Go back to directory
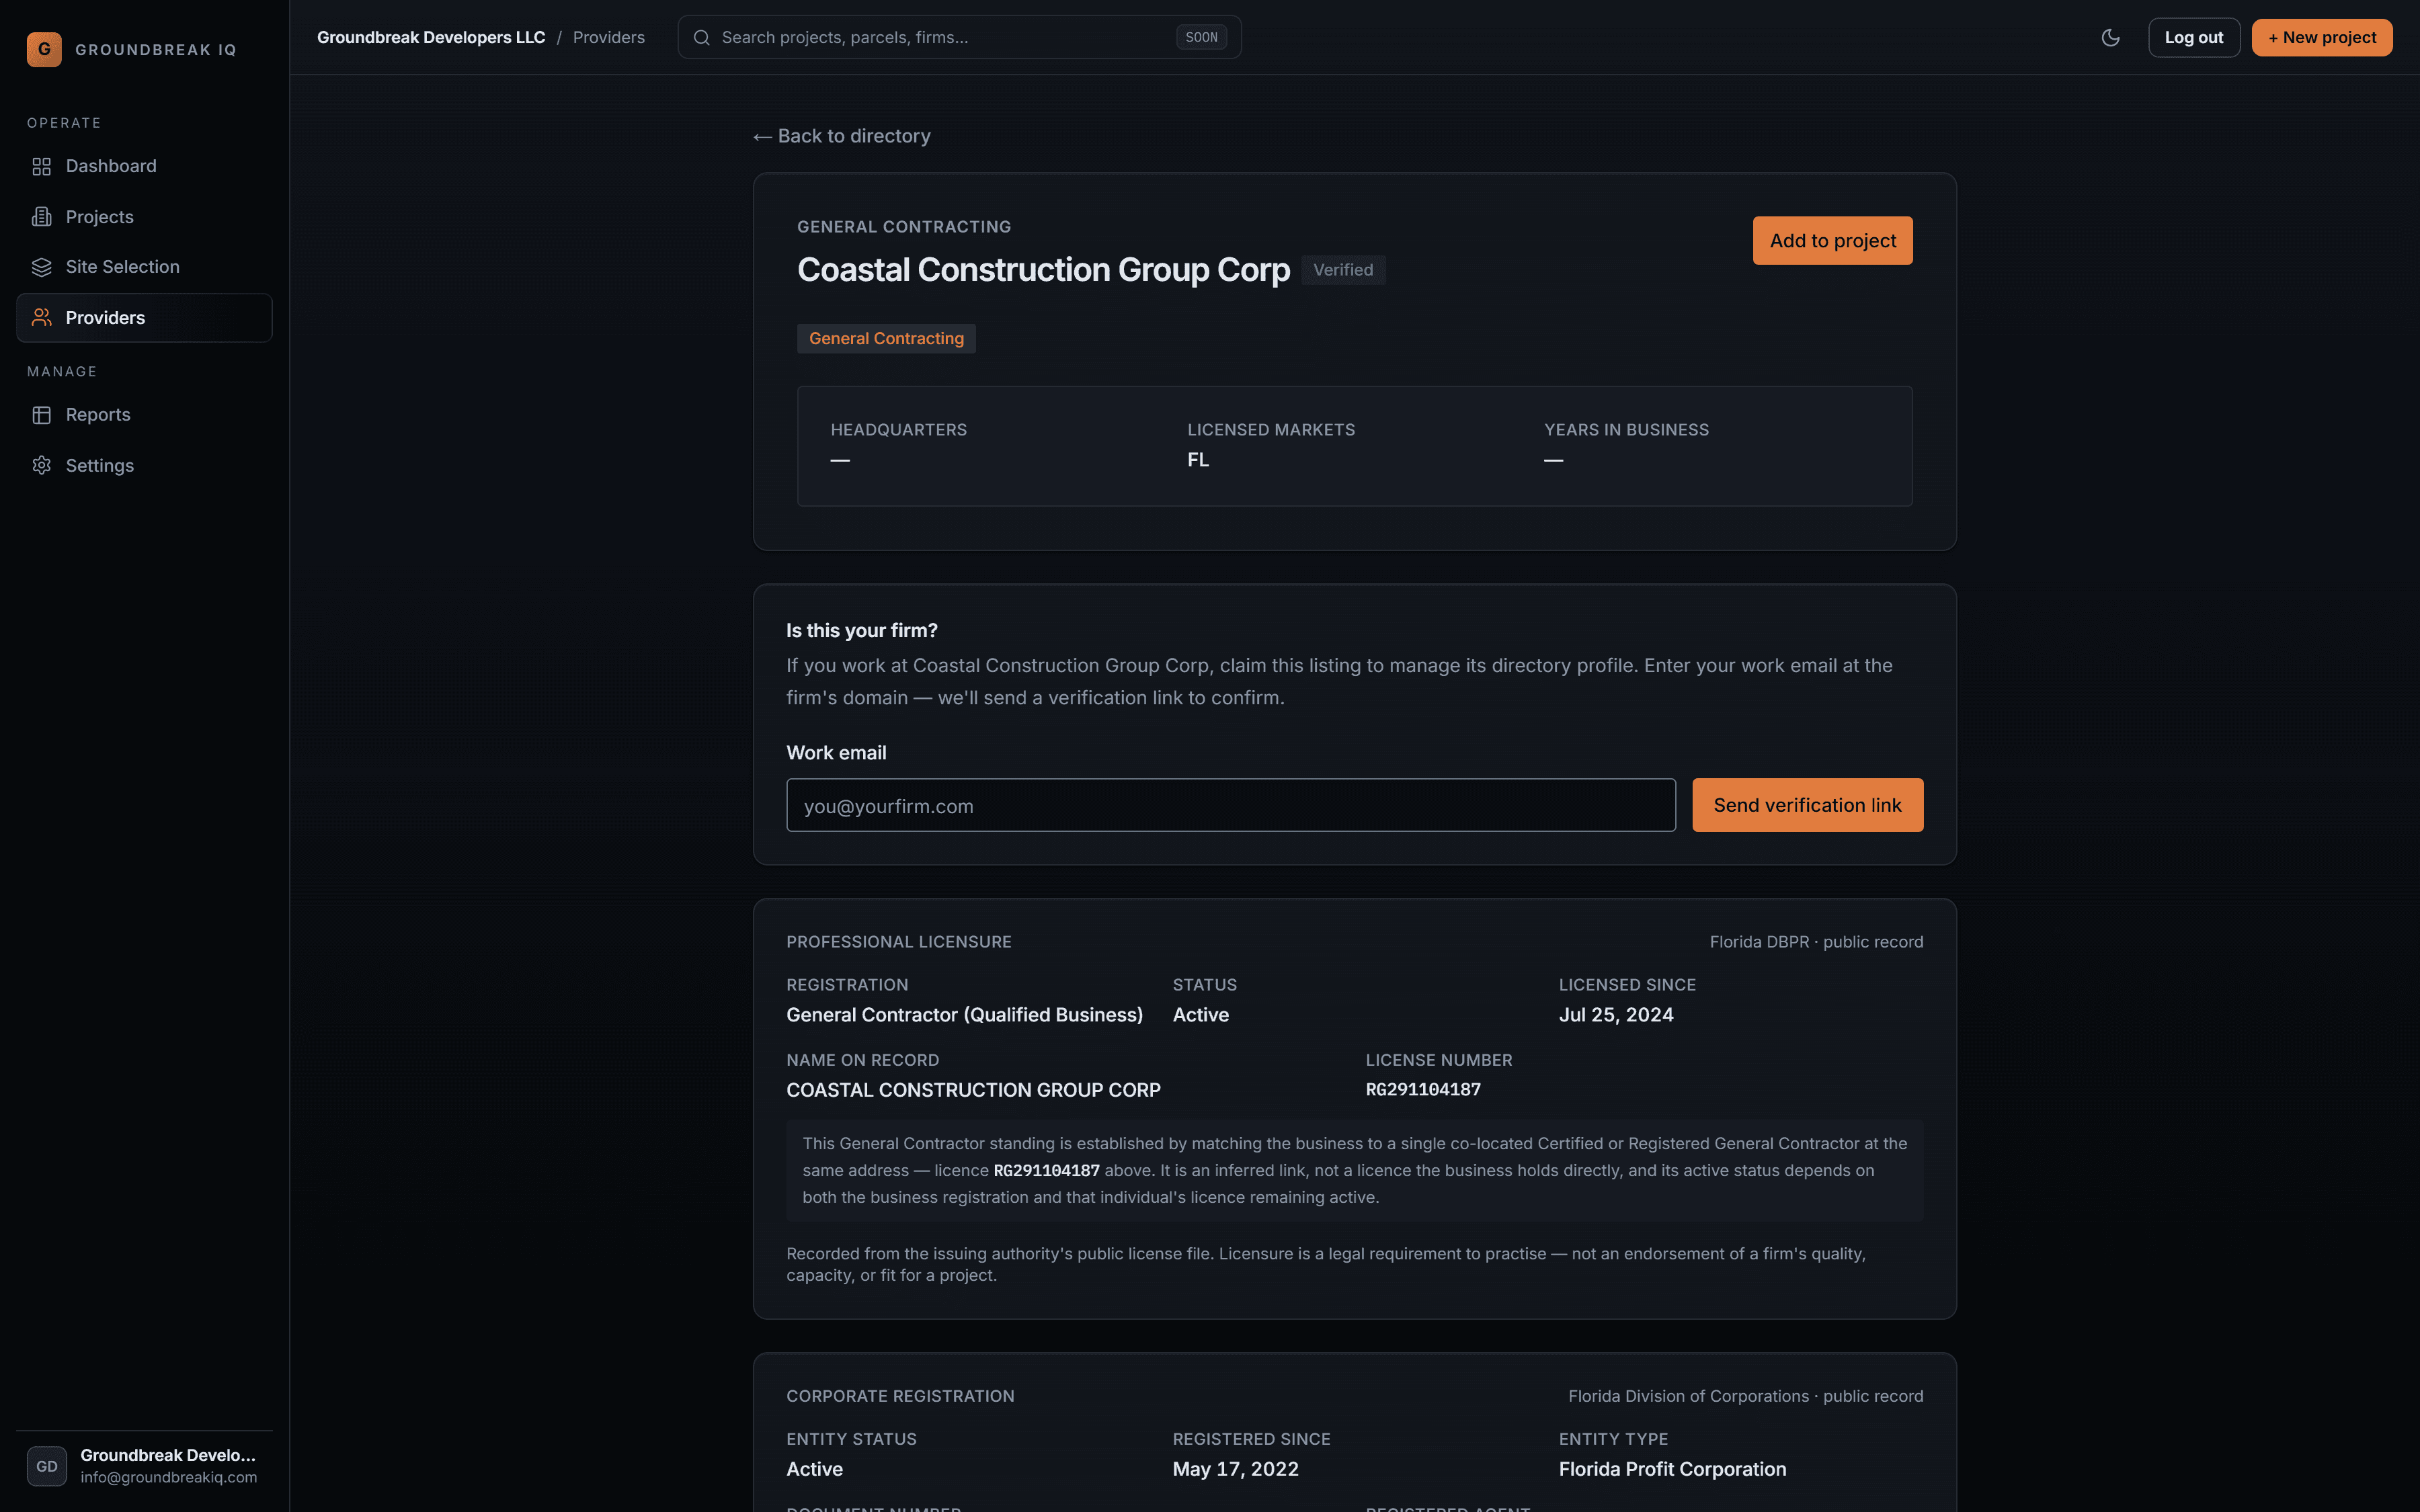 pos(842,136)
